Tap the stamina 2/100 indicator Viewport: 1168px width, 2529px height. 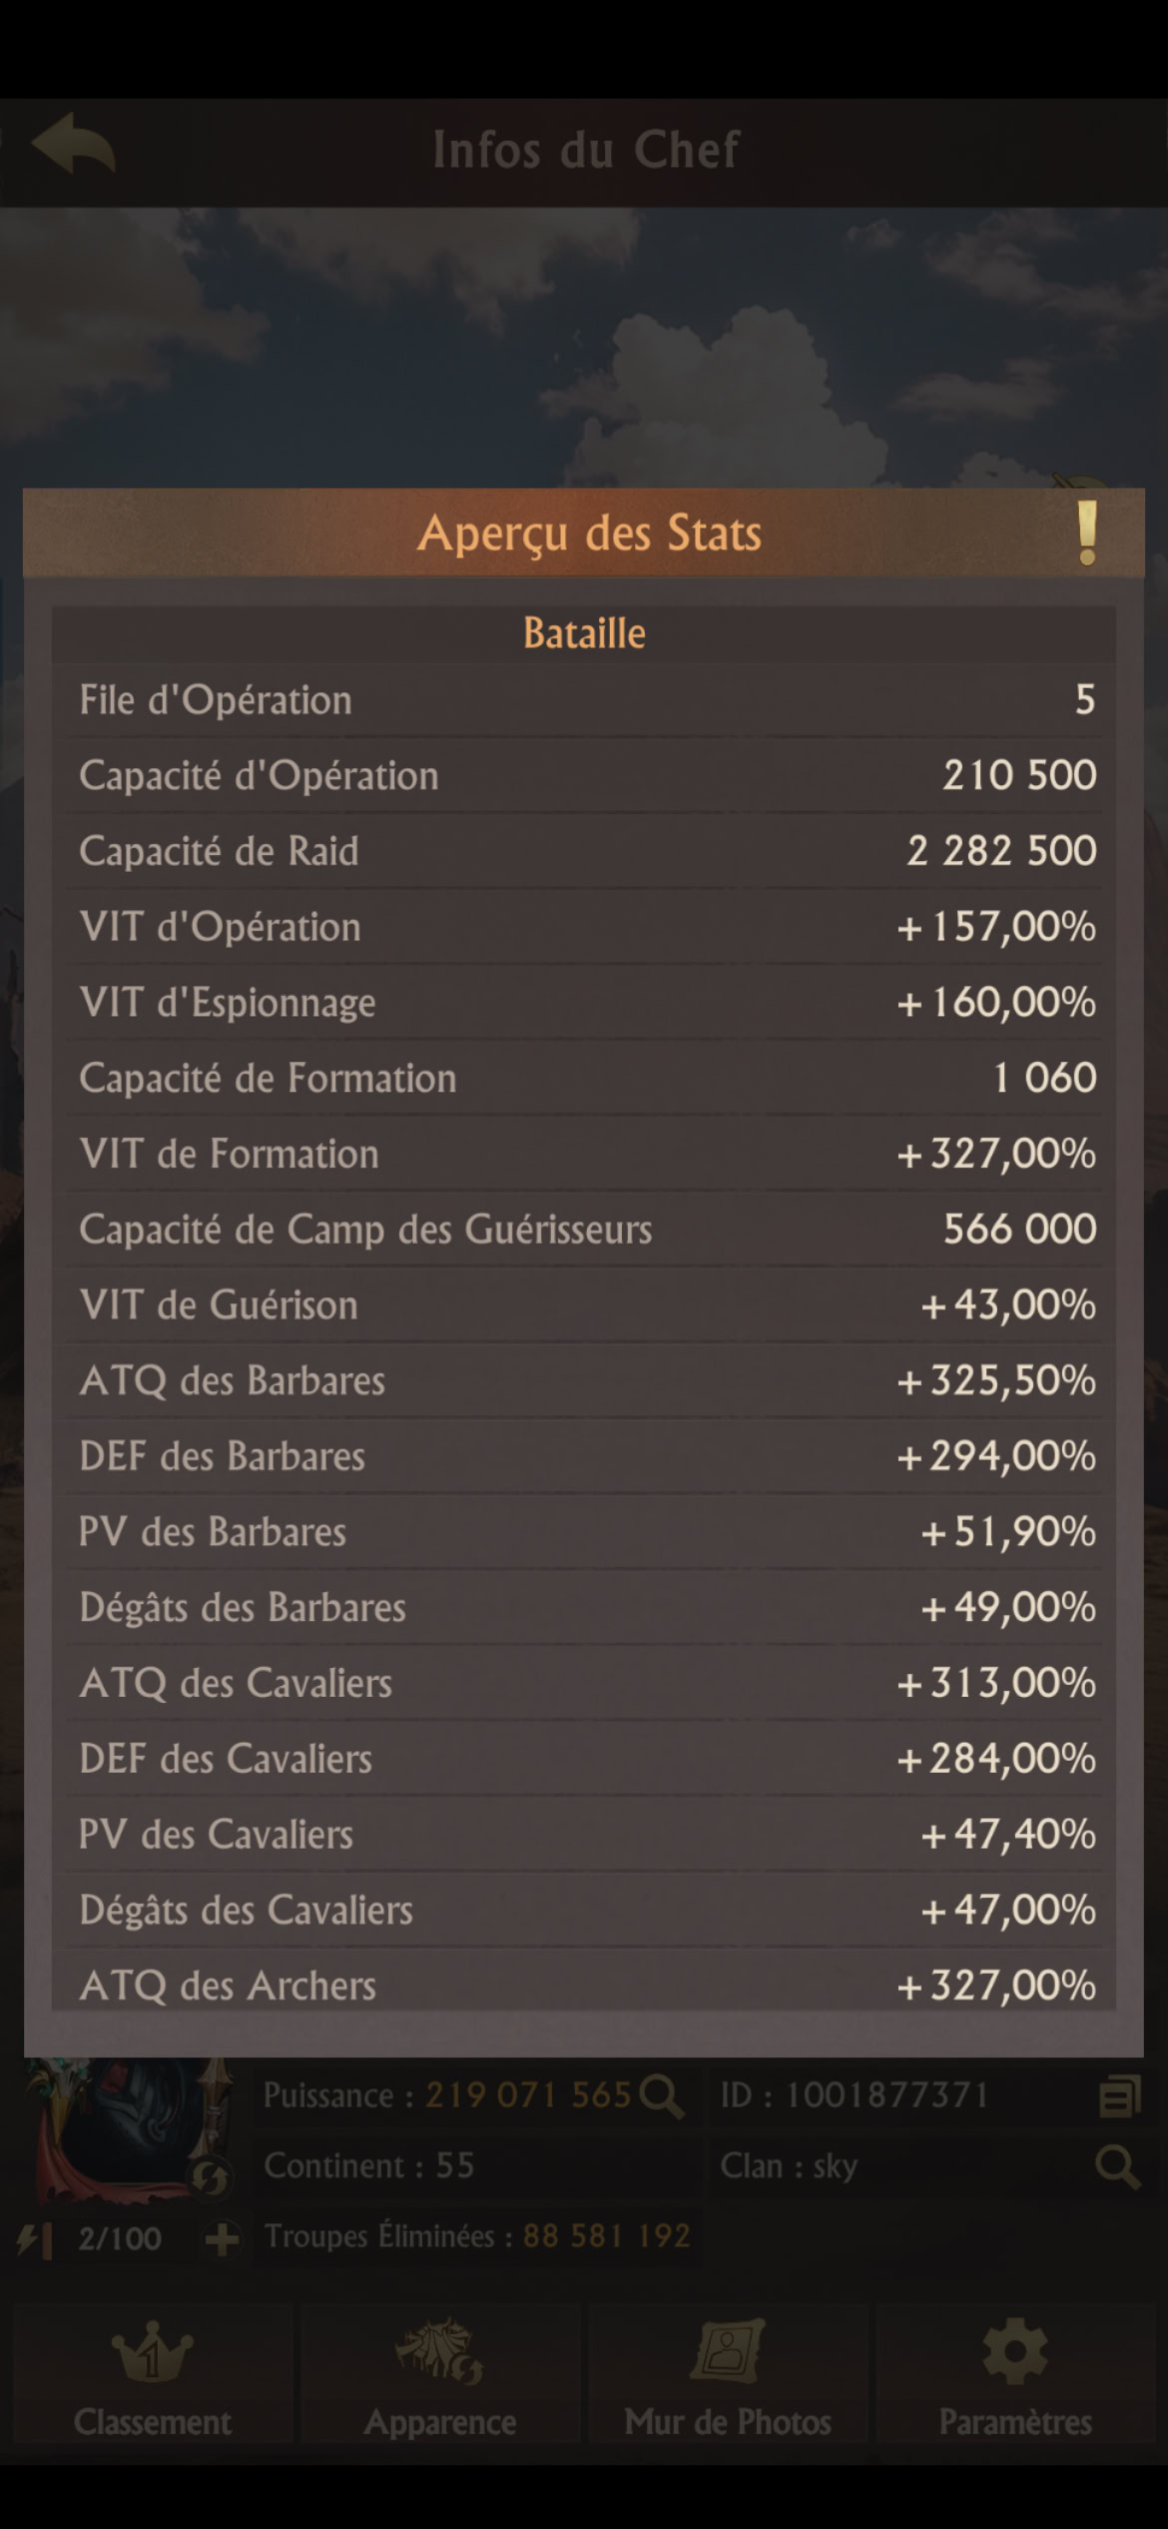click(x=119, y=2238)
